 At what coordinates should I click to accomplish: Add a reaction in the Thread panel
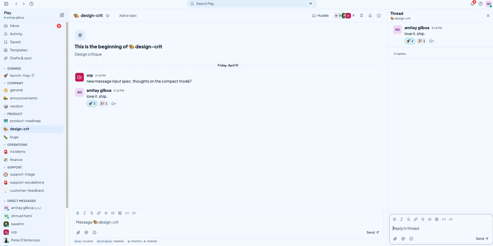[432, 41]
